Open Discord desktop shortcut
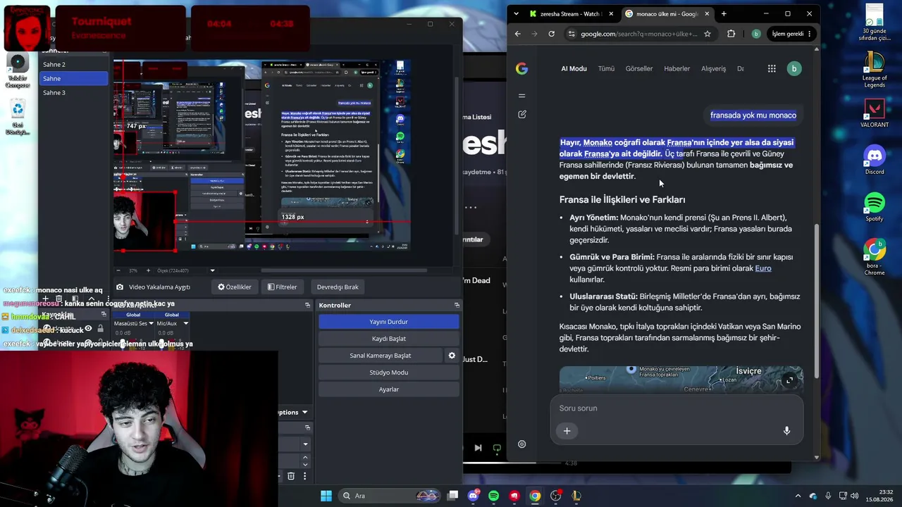The height and width of the screenshot is (507, 902). point(875,160)
